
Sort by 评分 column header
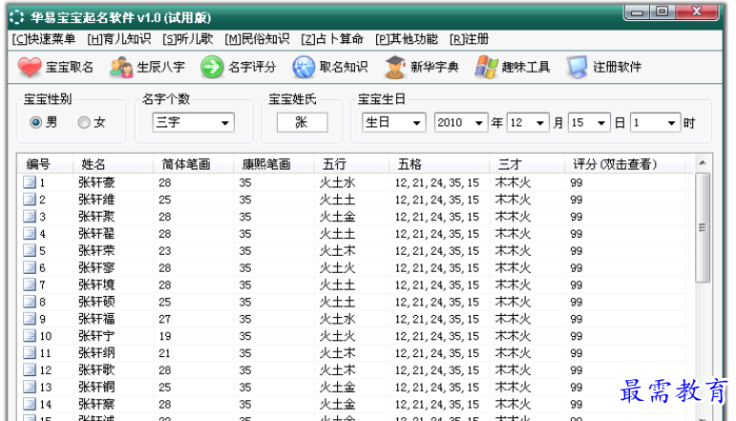tap(615, 164)
